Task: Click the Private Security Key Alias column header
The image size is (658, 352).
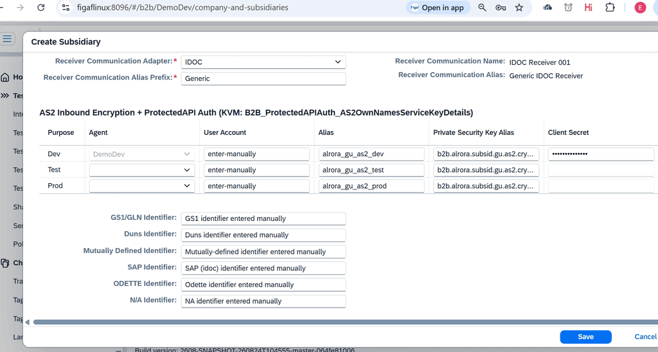Action: [474, 132]
